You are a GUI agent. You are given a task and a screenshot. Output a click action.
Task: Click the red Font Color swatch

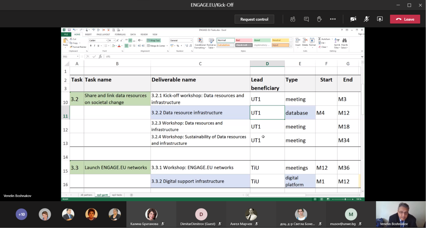(119, 46)
